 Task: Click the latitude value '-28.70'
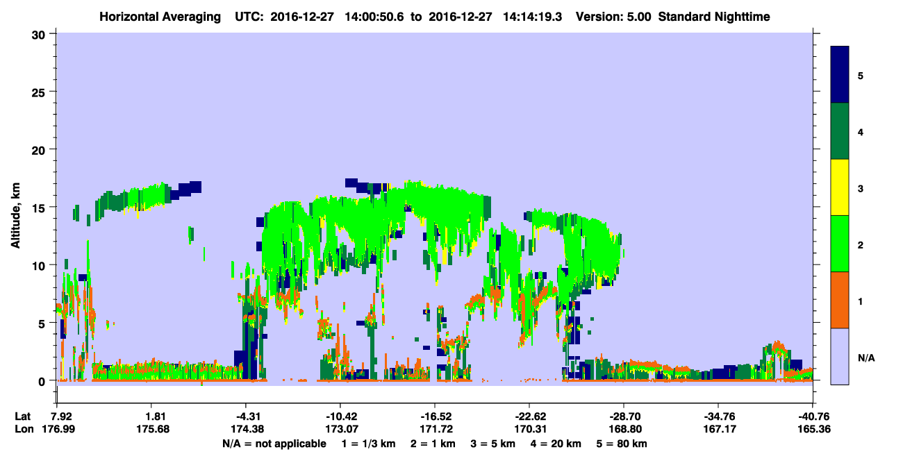point(624,416)
